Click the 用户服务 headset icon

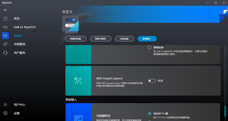click(x=5, y=53)
